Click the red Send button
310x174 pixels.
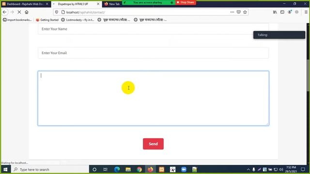(x=153, y=144)
